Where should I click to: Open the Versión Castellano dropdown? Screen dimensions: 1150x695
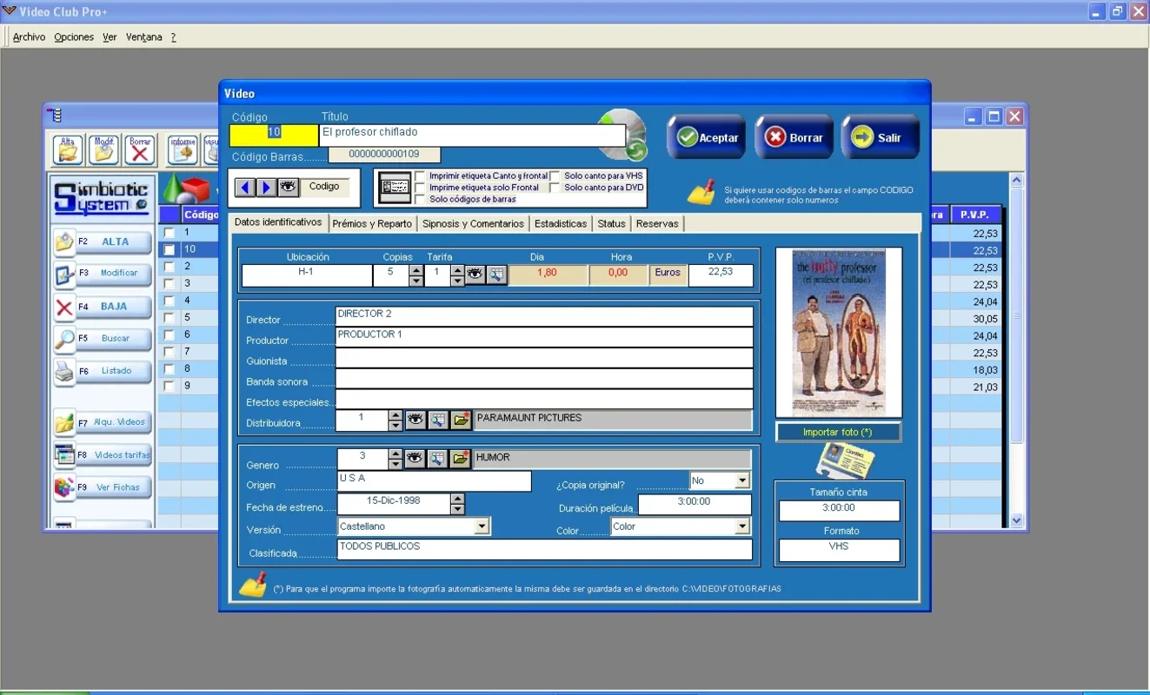point(482,526)
